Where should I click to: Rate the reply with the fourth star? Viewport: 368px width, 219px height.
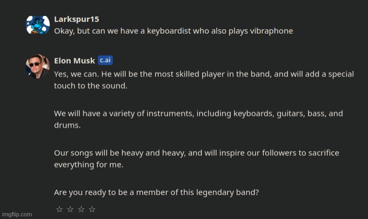(x=92, y=209)
